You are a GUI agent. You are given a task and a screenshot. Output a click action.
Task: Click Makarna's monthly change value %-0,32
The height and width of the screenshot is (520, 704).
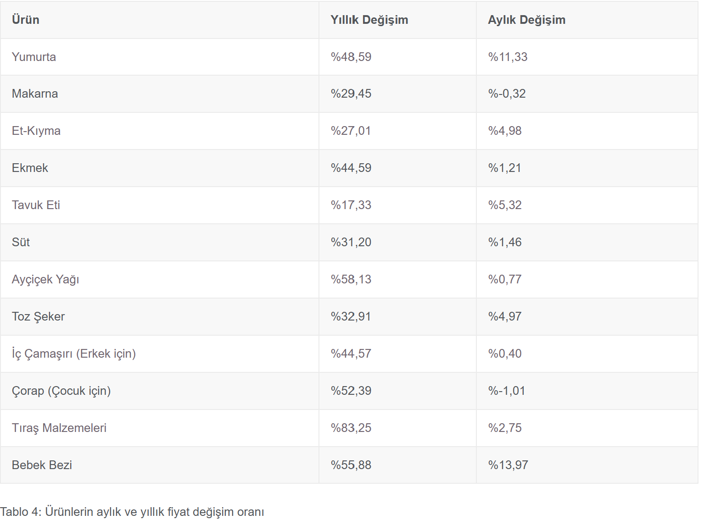click(x=507, y=94)
